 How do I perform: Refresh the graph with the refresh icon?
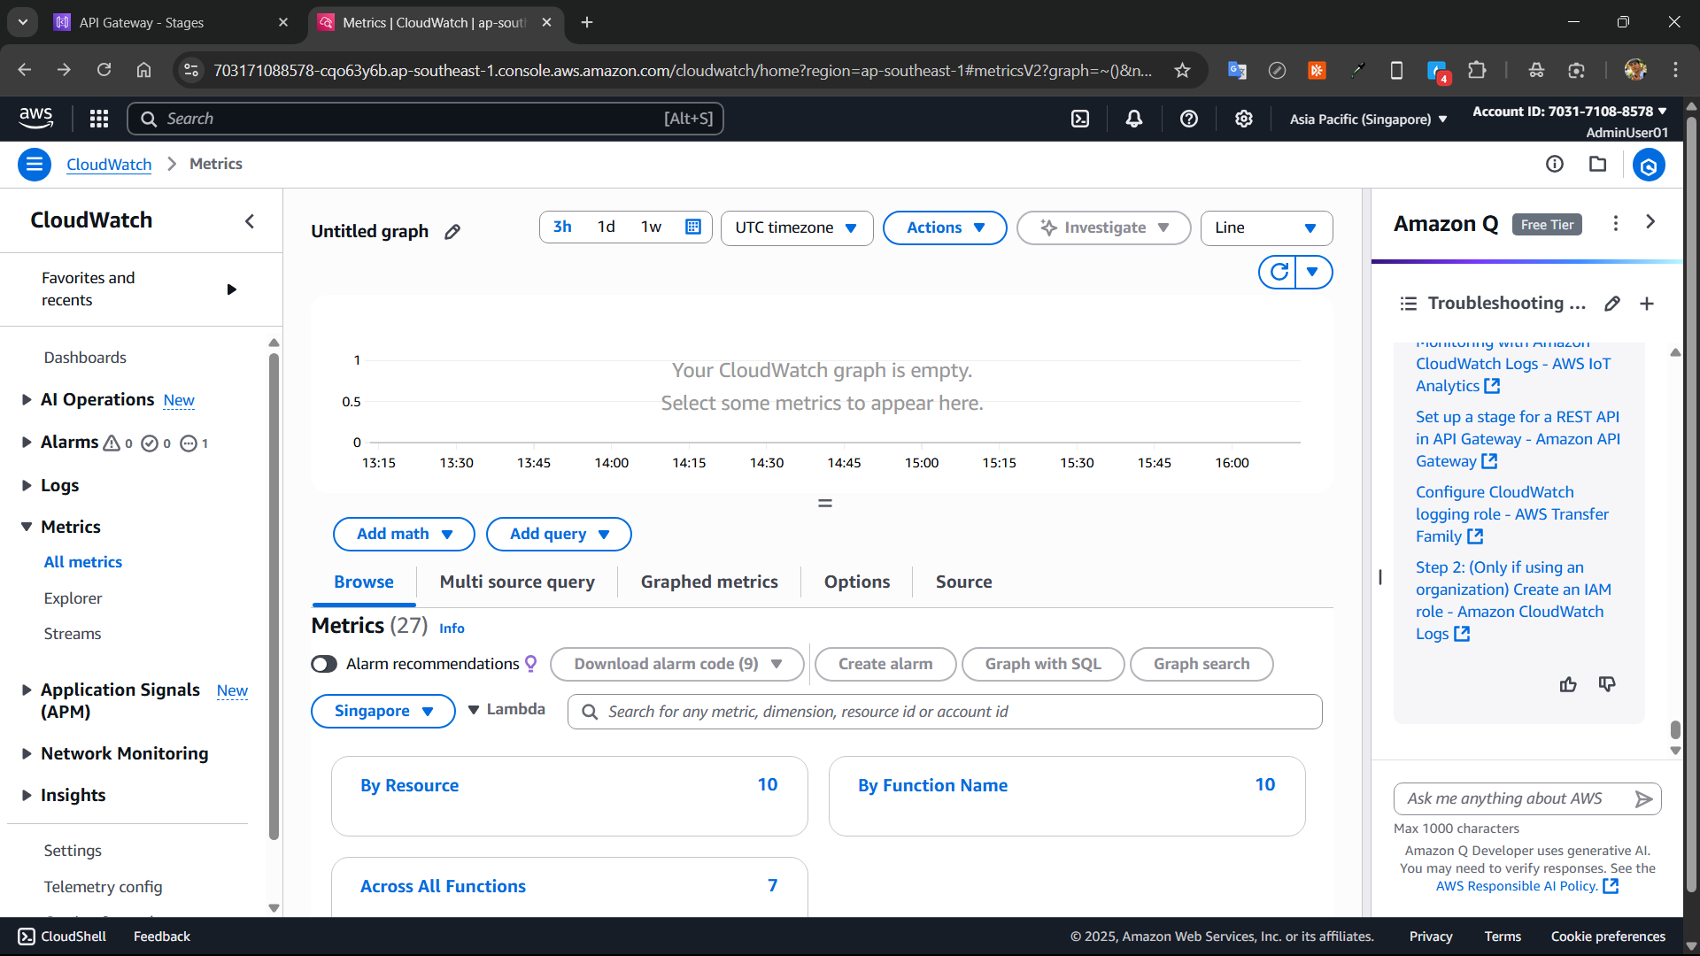1279,272
